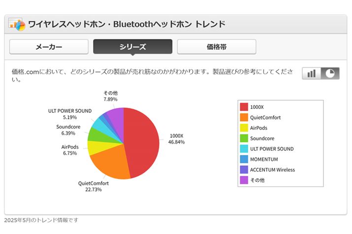Viewport: 352px width, 234px height.
Task: Switch to pie chart view
Action: tap(330, 73)
